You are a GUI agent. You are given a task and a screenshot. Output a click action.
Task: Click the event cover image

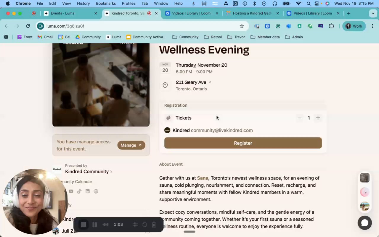pos(101,85)
